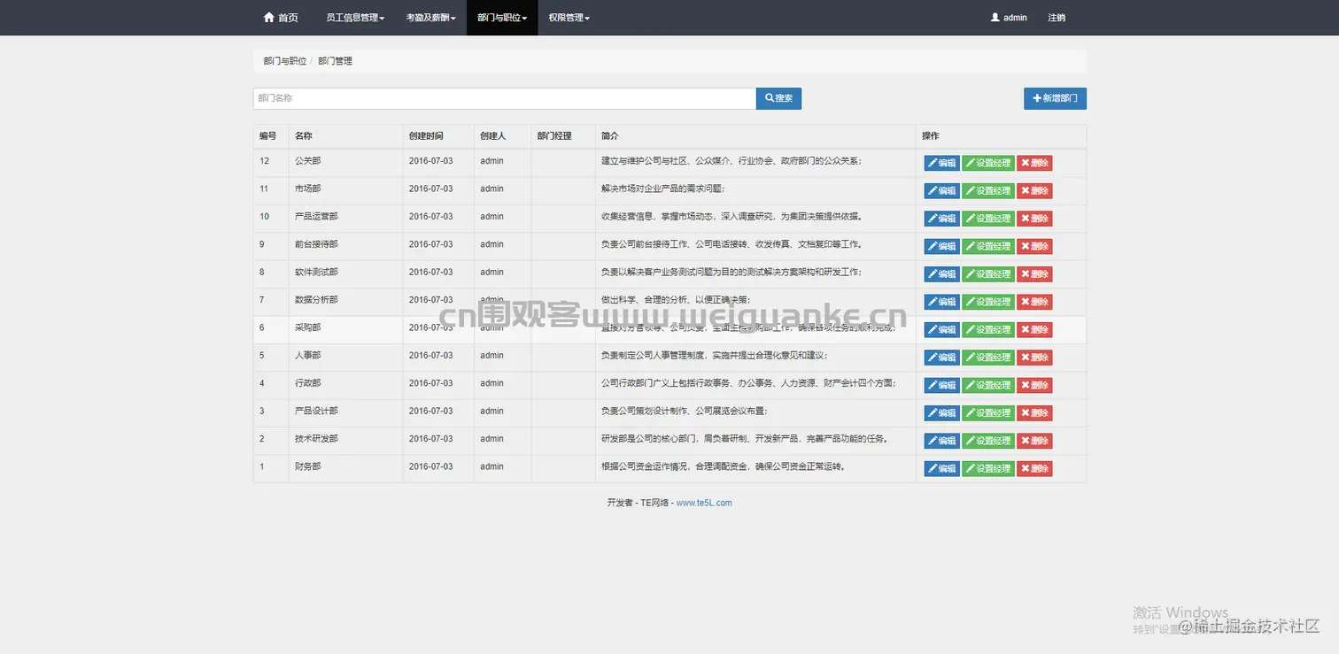Click the 部门管理 breadcrumb text

(x=335, y=61)
